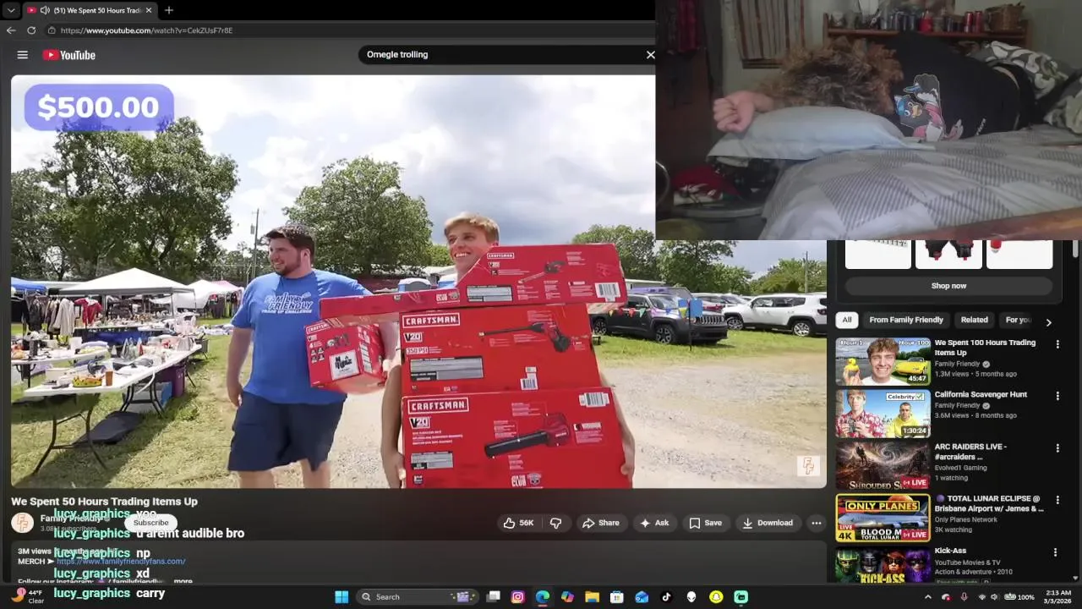The width and height of the screenshot is (1082, 609).
Task: Open Alienware app from the taskbar
Action: 691,596
